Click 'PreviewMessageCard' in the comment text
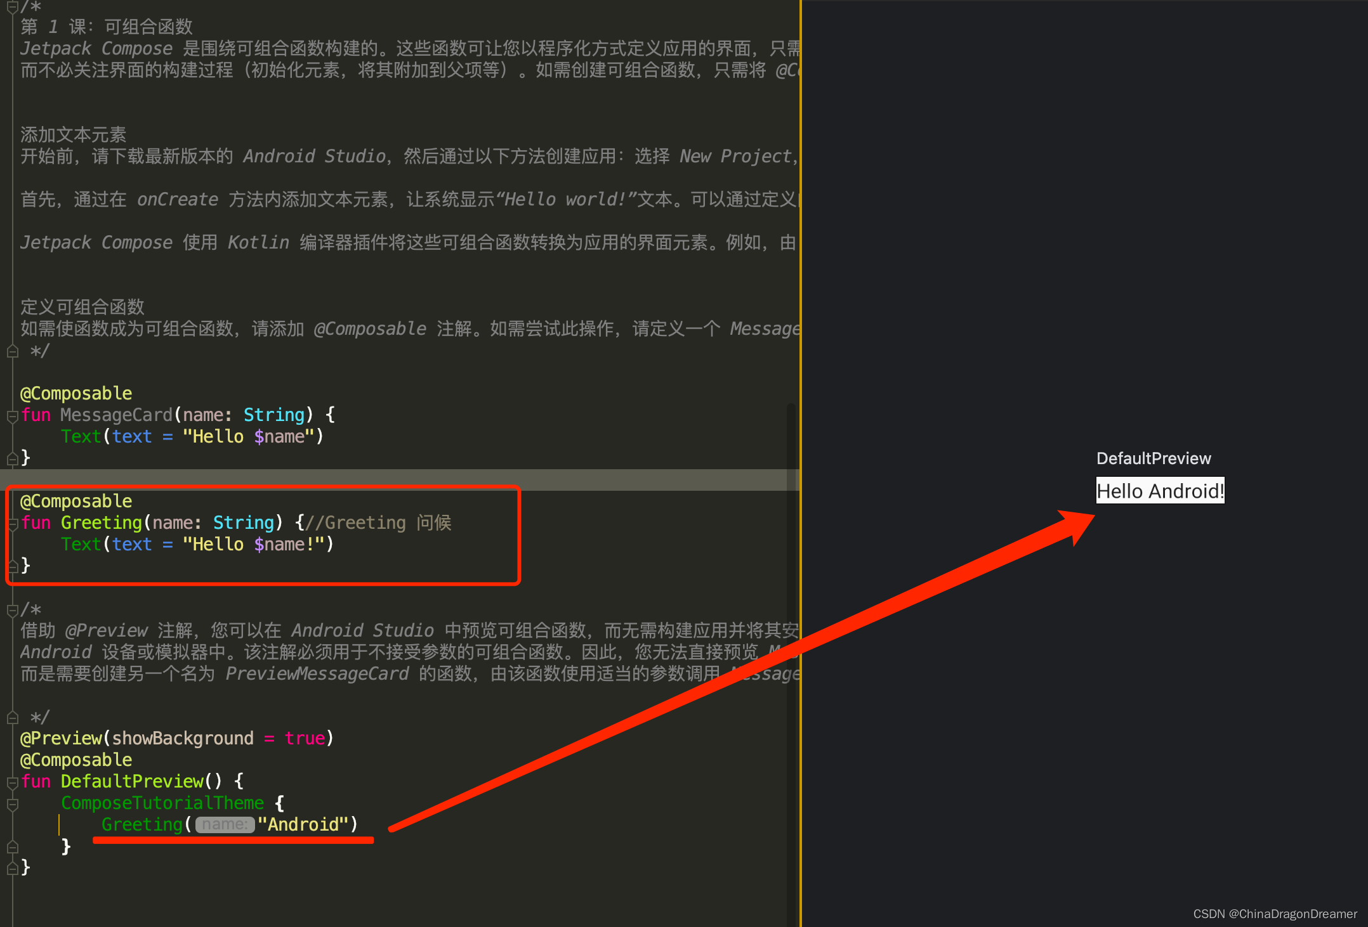Image resolution: width=1368 pixels, height=927 pixels. (317, 674)
